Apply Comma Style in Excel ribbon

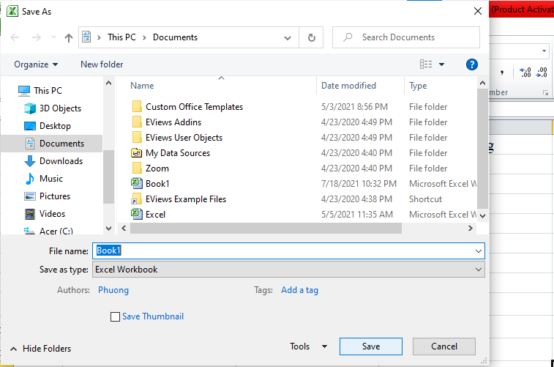pos(502,72)
